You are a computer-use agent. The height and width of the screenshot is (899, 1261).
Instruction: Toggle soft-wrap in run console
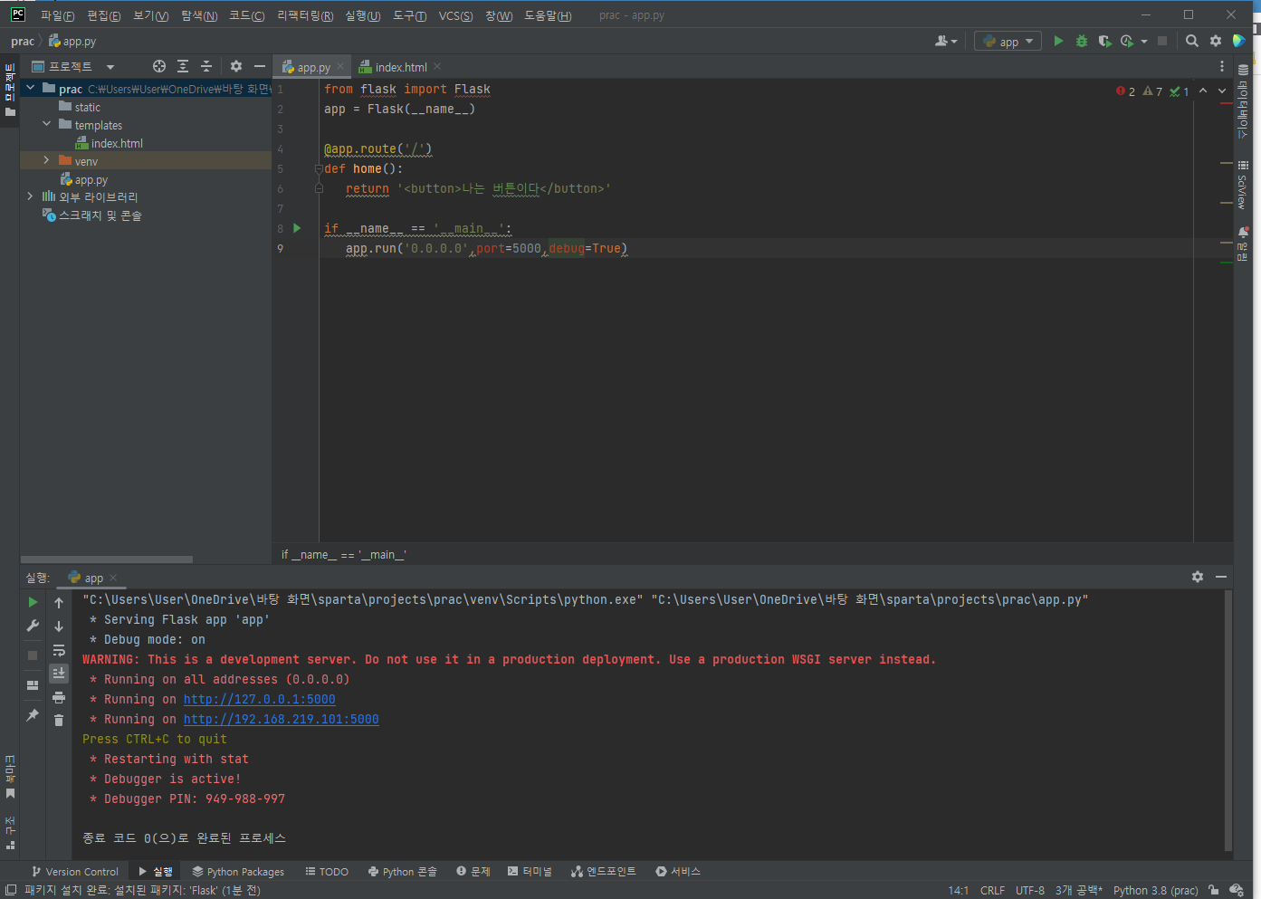tap(59, 650)
